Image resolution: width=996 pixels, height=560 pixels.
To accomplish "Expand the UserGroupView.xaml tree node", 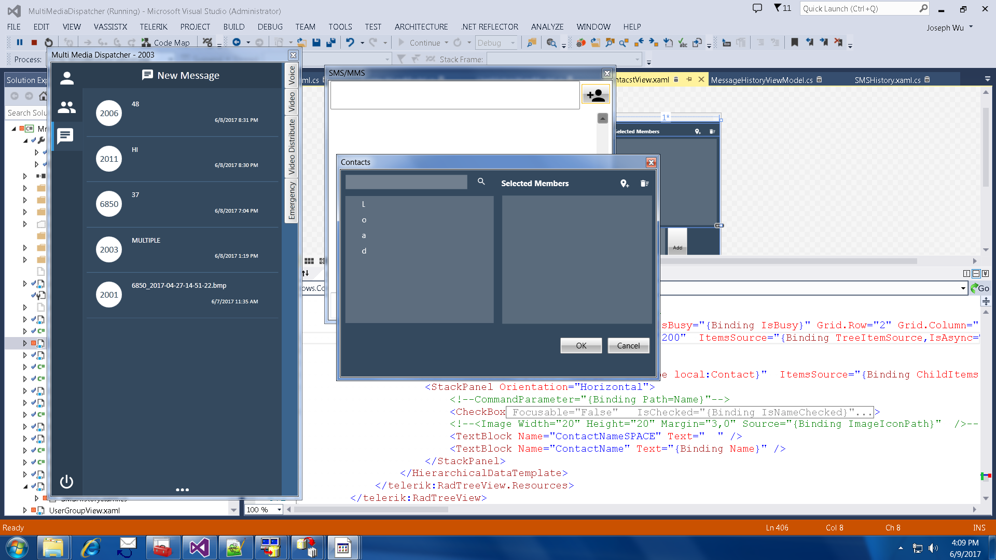I will pos(25,510).
